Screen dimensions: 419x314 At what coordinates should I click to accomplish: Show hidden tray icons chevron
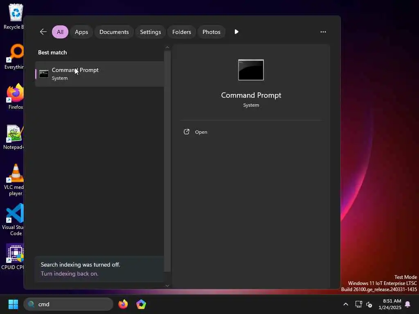point(345,304)
